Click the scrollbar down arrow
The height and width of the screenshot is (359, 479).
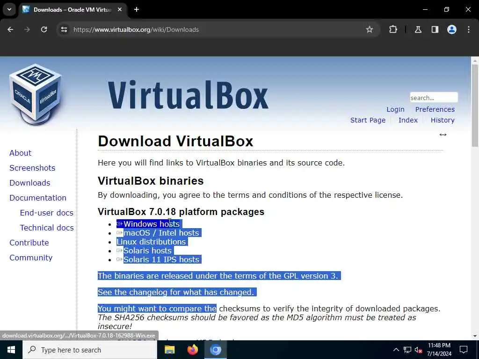475,336
